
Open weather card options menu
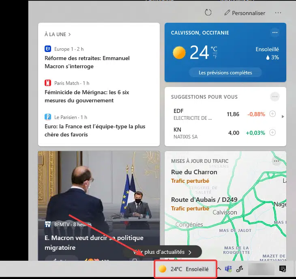point(275,32)
